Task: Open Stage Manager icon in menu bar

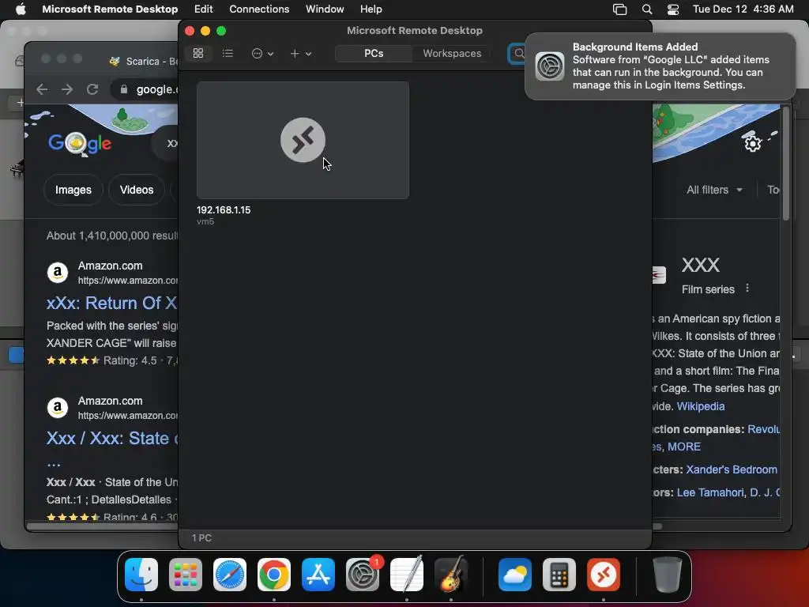Action: pyautogui.click(x=619, y=9)
